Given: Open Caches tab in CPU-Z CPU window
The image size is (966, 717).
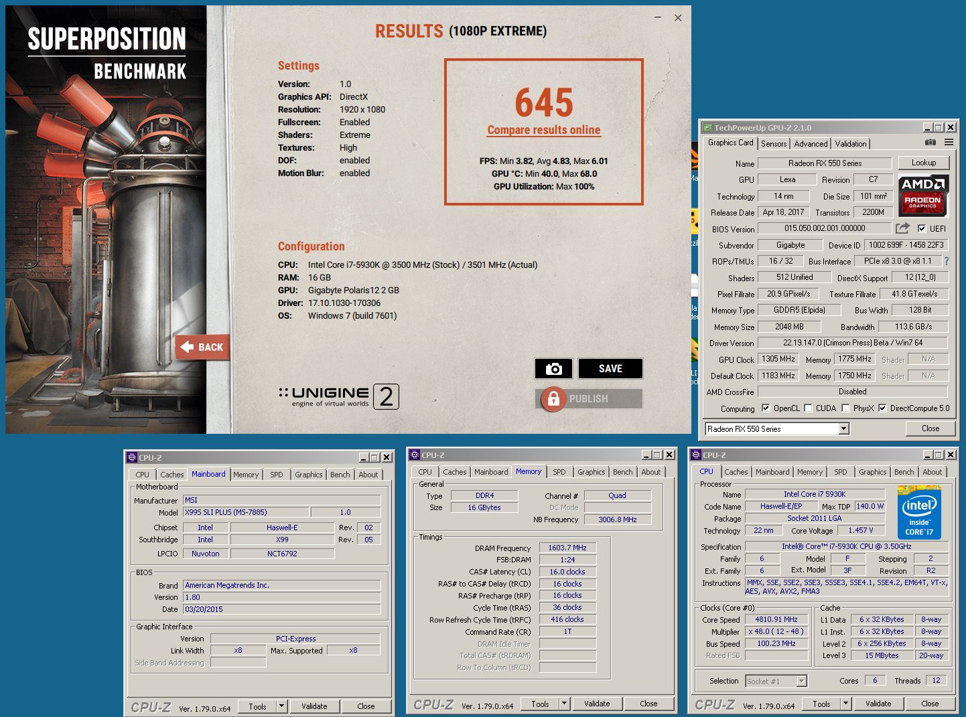Looking at the screenshot, I should pos(736,472).
